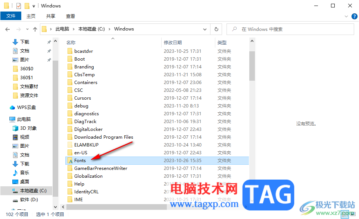Open 文档素材 folder in sidebar
Screen dimensions: 359x219
click(x=29, y=87)
